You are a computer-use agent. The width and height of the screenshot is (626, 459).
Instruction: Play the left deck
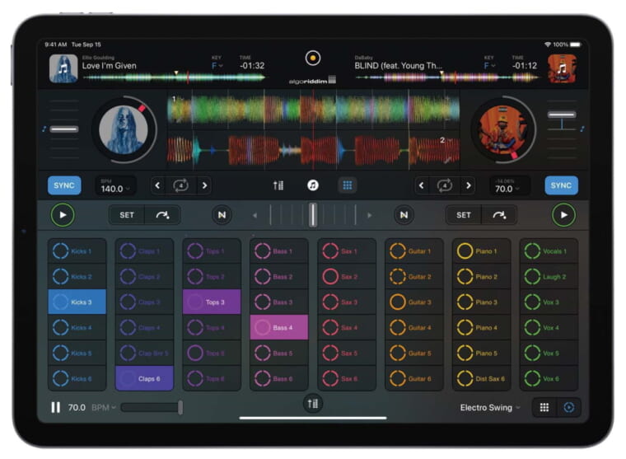(x=63, y=215)
